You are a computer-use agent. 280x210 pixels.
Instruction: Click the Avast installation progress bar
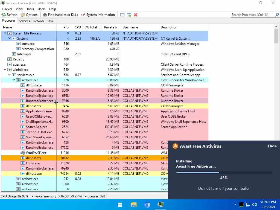(x=224, y=173)
